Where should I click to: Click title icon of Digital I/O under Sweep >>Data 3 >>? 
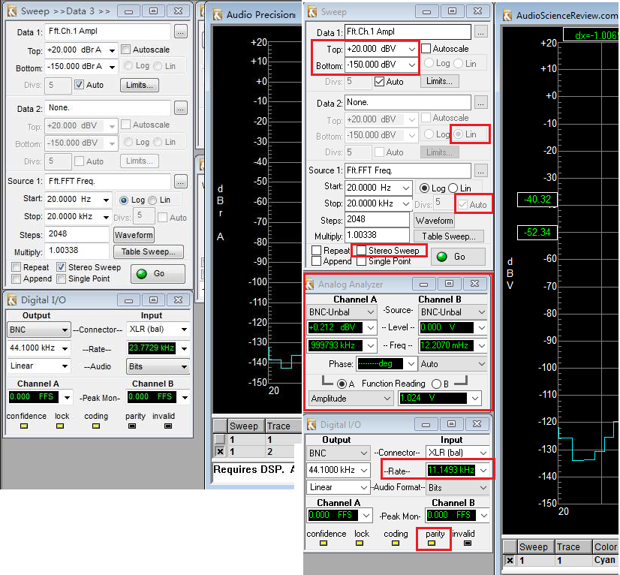point(12,300)
